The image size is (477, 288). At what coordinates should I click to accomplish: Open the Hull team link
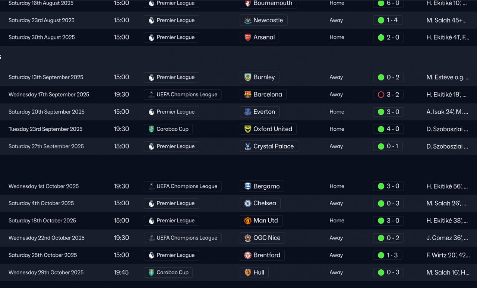coord(259,272)
